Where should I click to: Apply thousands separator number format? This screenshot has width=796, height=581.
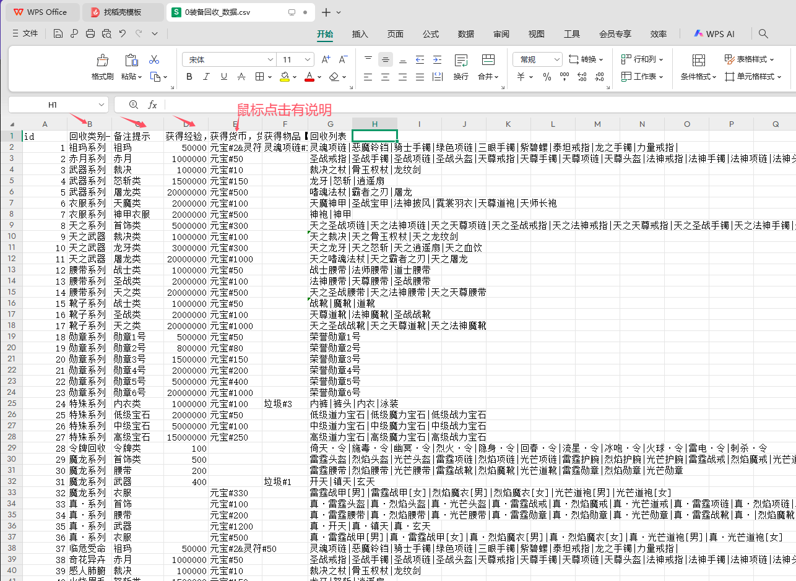pos(565,77)
